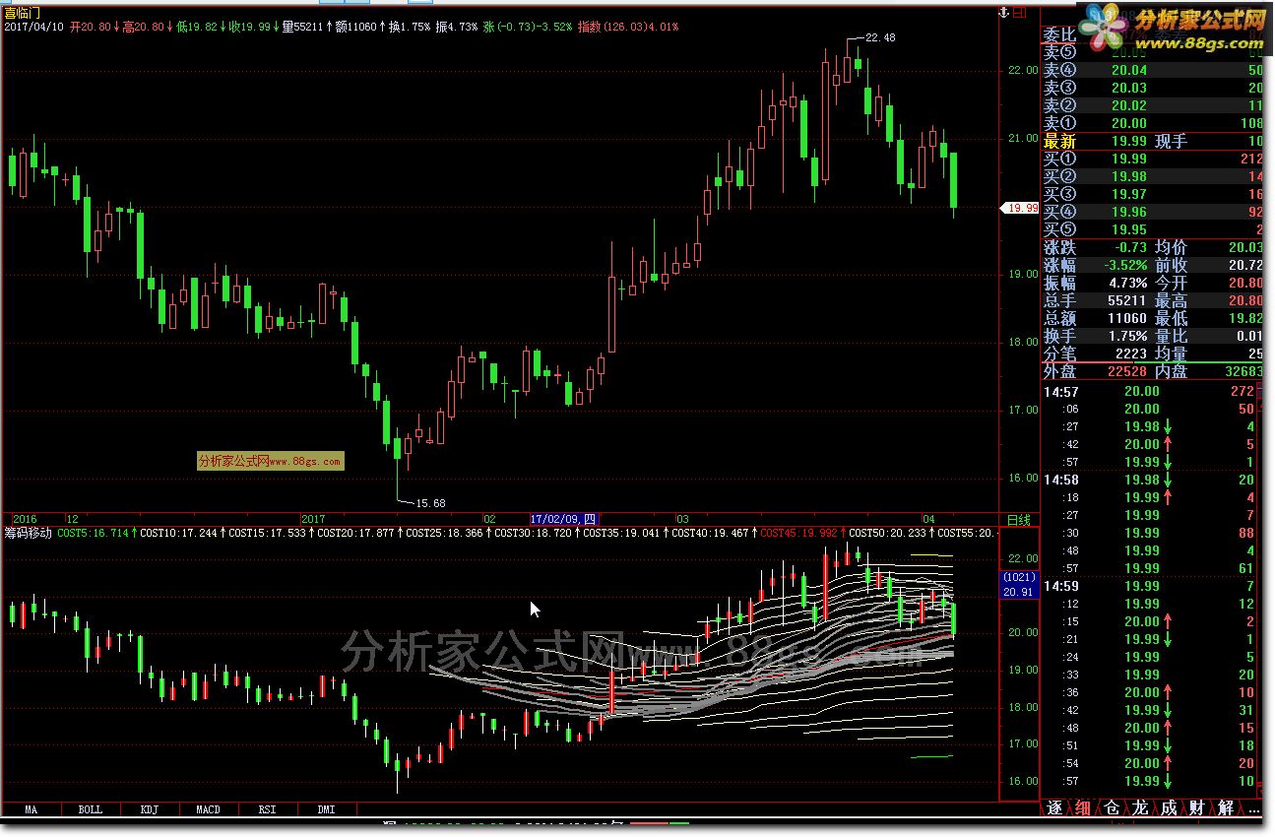This screenshot has width=1275, height=837.
Task: Open the 龙 tab in the side panel
Action: coord(1140,808)
